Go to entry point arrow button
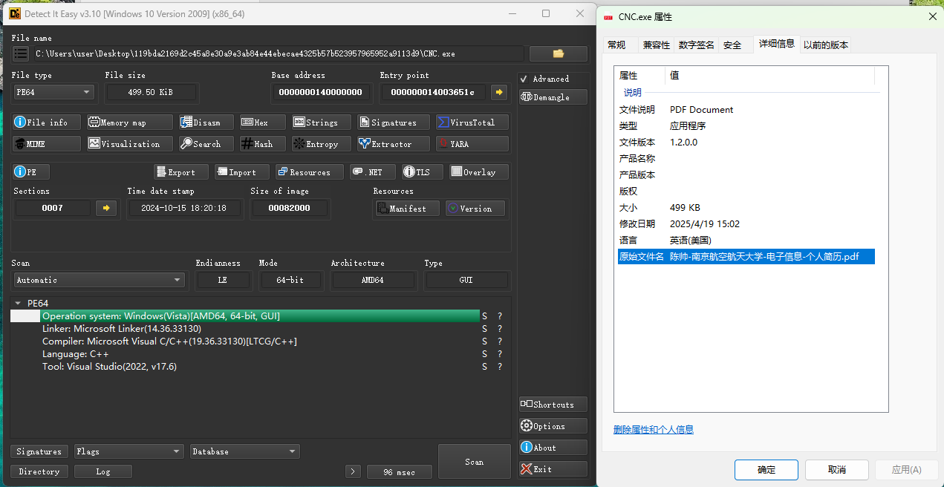 499,92
